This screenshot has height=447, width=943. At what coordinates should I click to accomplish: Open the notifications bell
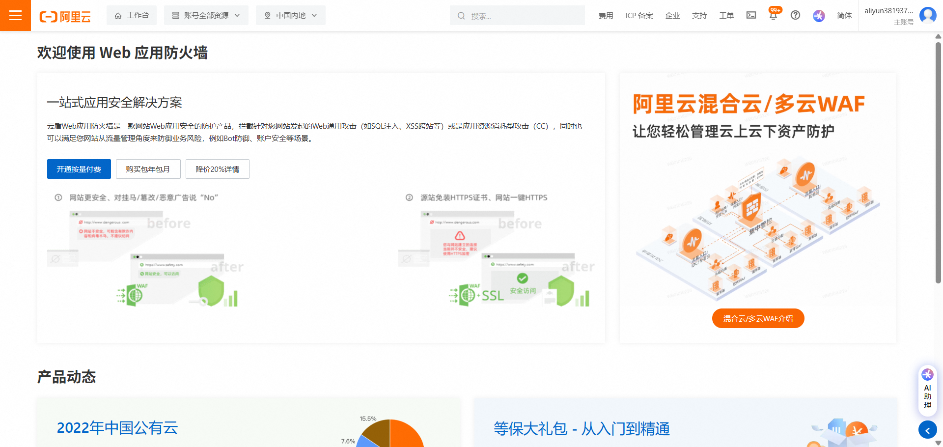774,15
